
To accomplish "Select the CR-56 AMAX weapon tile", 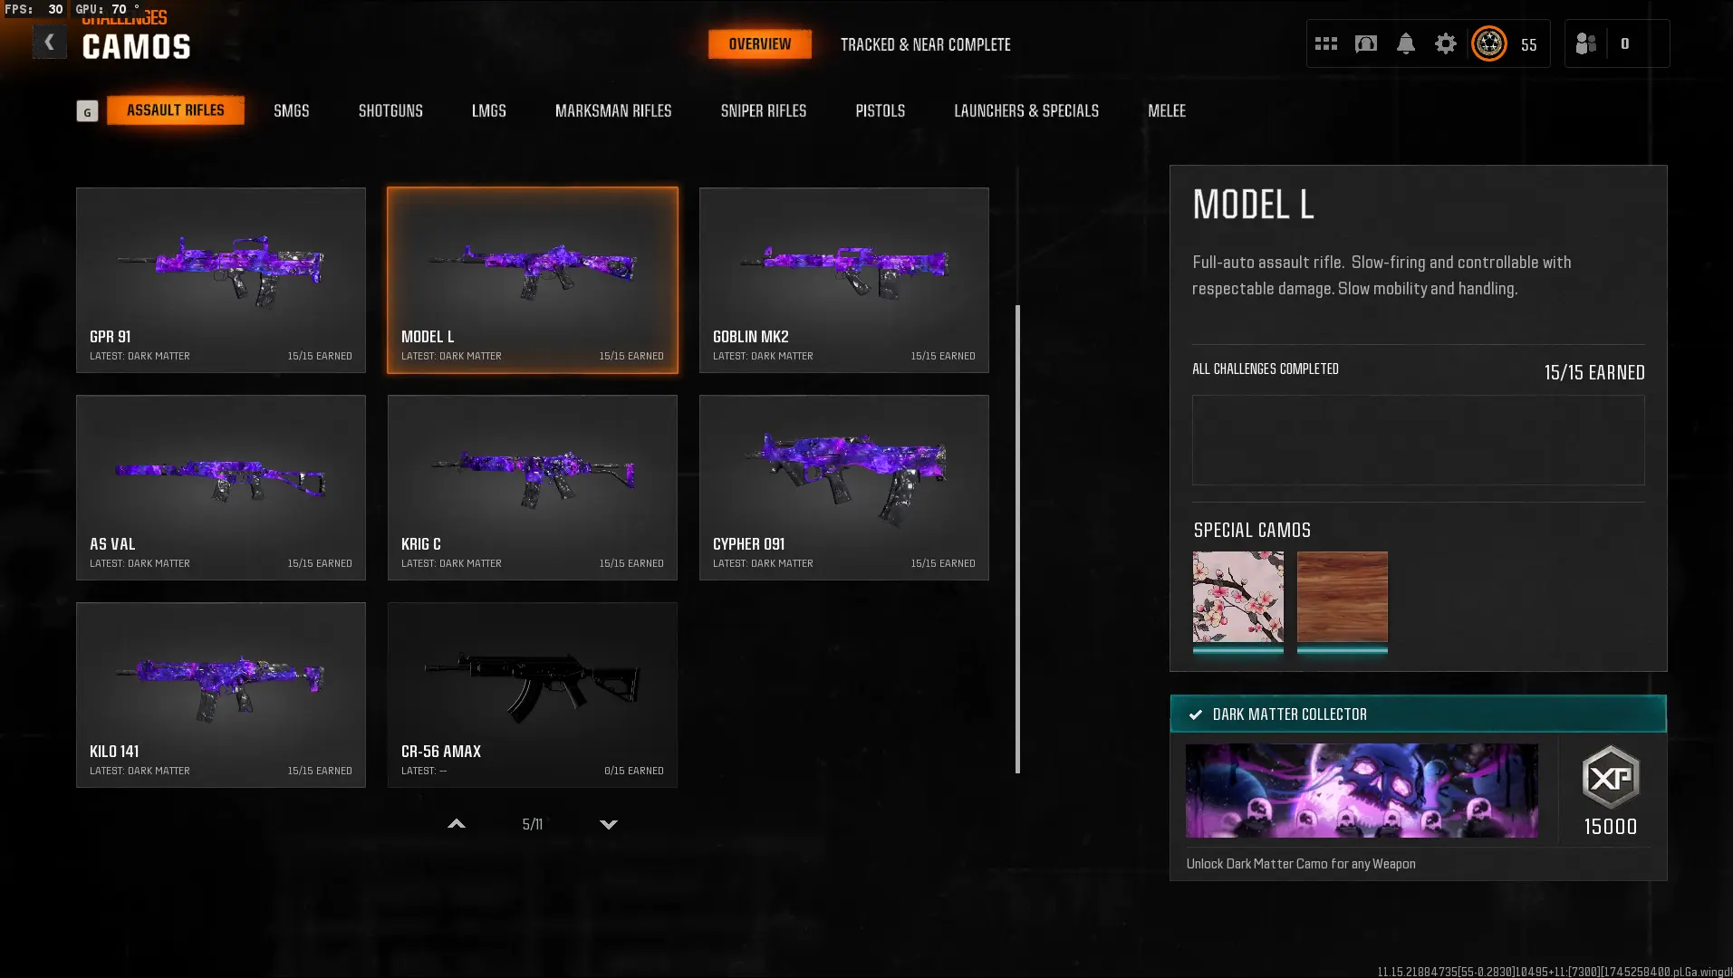I will tap(533, 695).
